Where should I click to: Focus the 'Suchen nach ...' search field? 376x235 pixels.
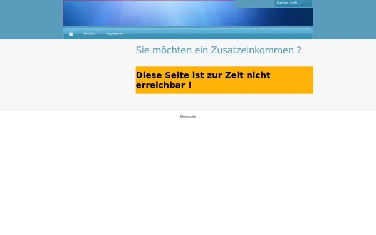pos(293,3)
